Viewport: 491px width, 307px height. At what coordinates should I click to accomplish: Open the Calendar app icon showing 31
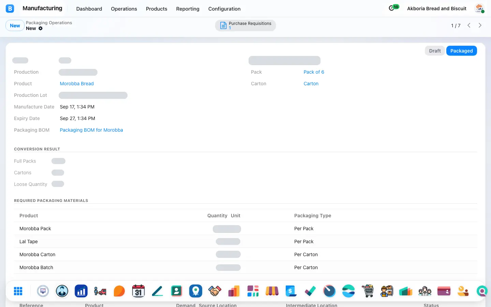pyautogui.click(x=138, y=291)
